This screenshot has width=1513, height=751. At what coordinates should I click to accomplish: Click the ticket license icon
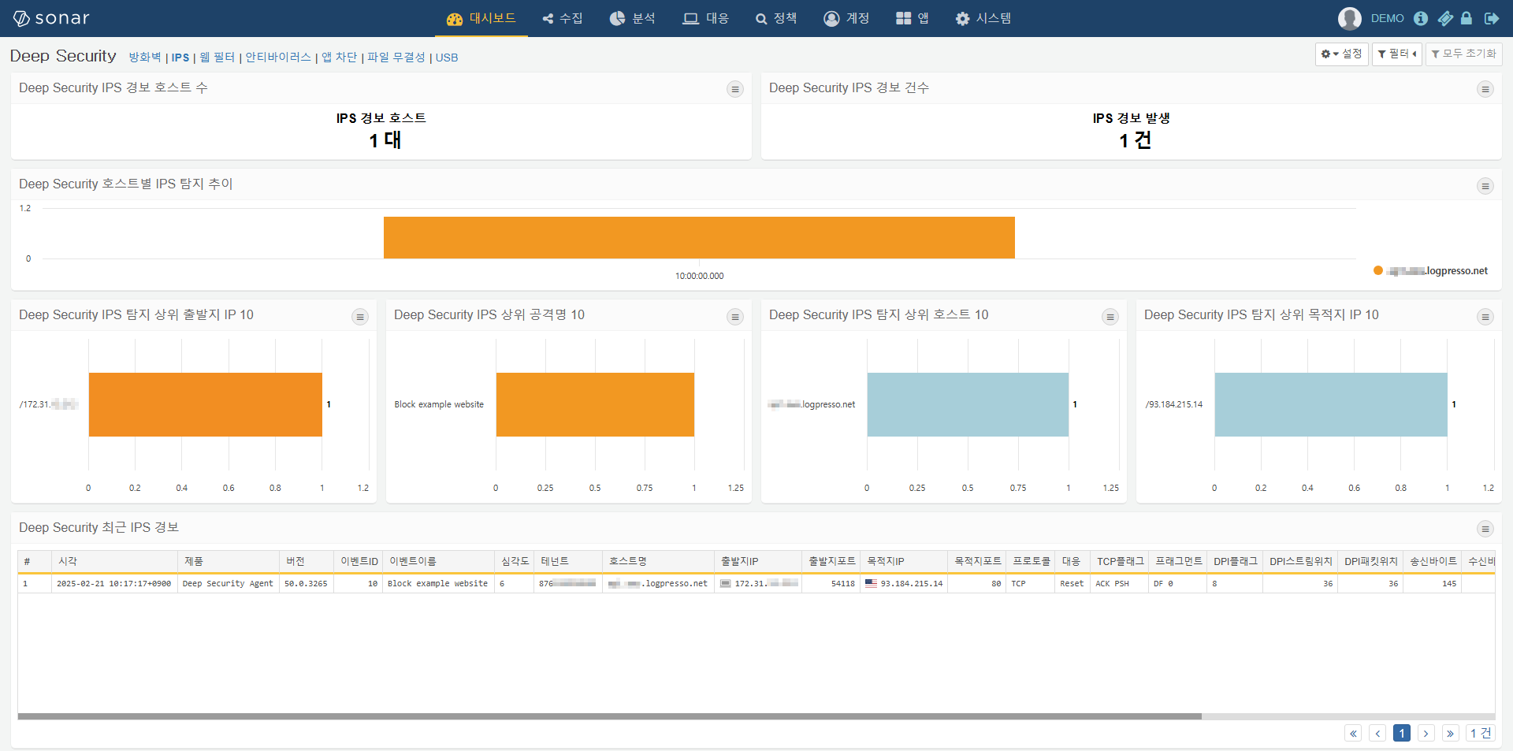point(1445,18)
